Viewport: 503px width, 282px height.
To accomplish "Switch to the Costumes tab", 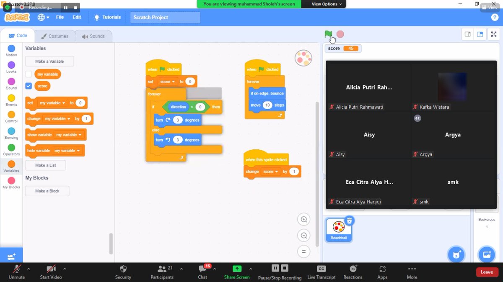I will (x=54, y=36).
